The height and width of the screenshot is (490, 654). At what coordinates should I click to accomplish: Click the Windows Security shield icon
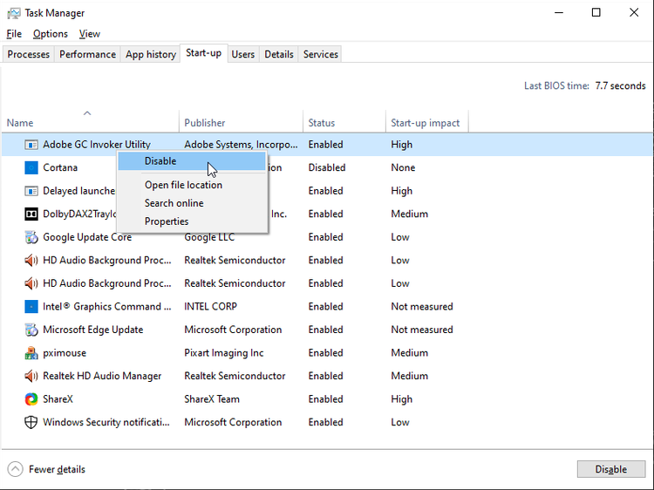(31, 422)
